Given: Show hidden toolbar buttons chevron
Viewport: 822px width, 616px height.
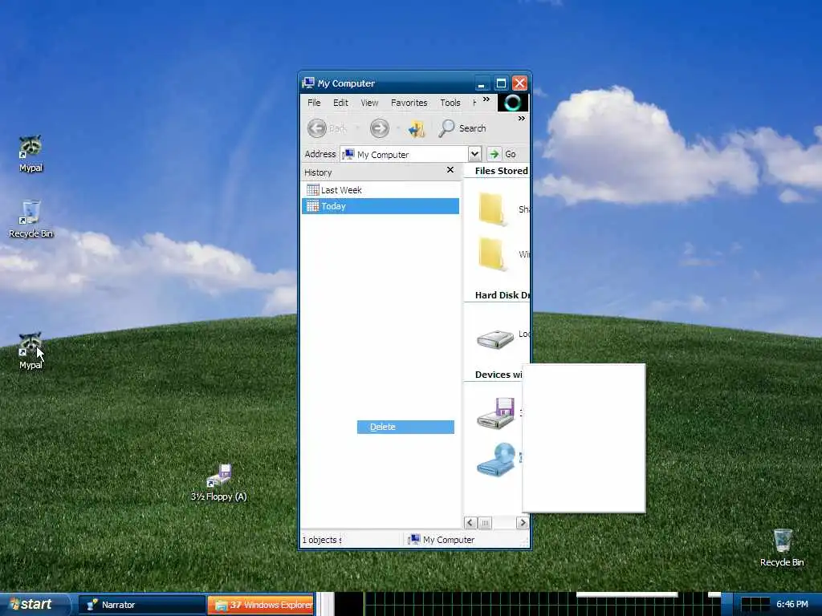Looking at the screenshot, I should [521, 119].
